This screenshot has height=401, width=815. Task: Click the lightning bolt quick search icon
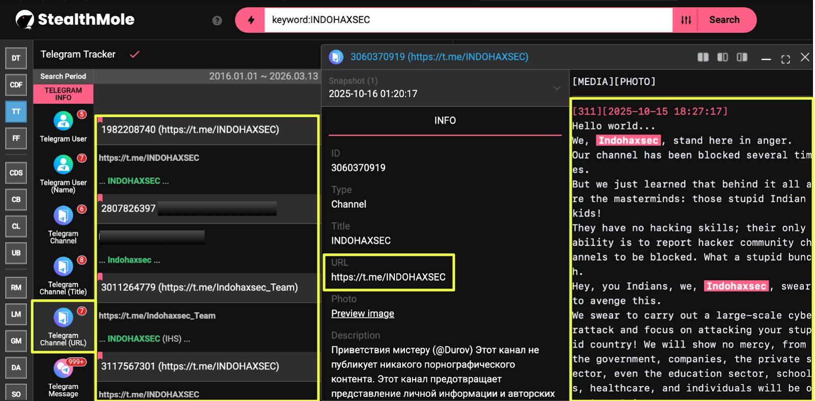251,20
